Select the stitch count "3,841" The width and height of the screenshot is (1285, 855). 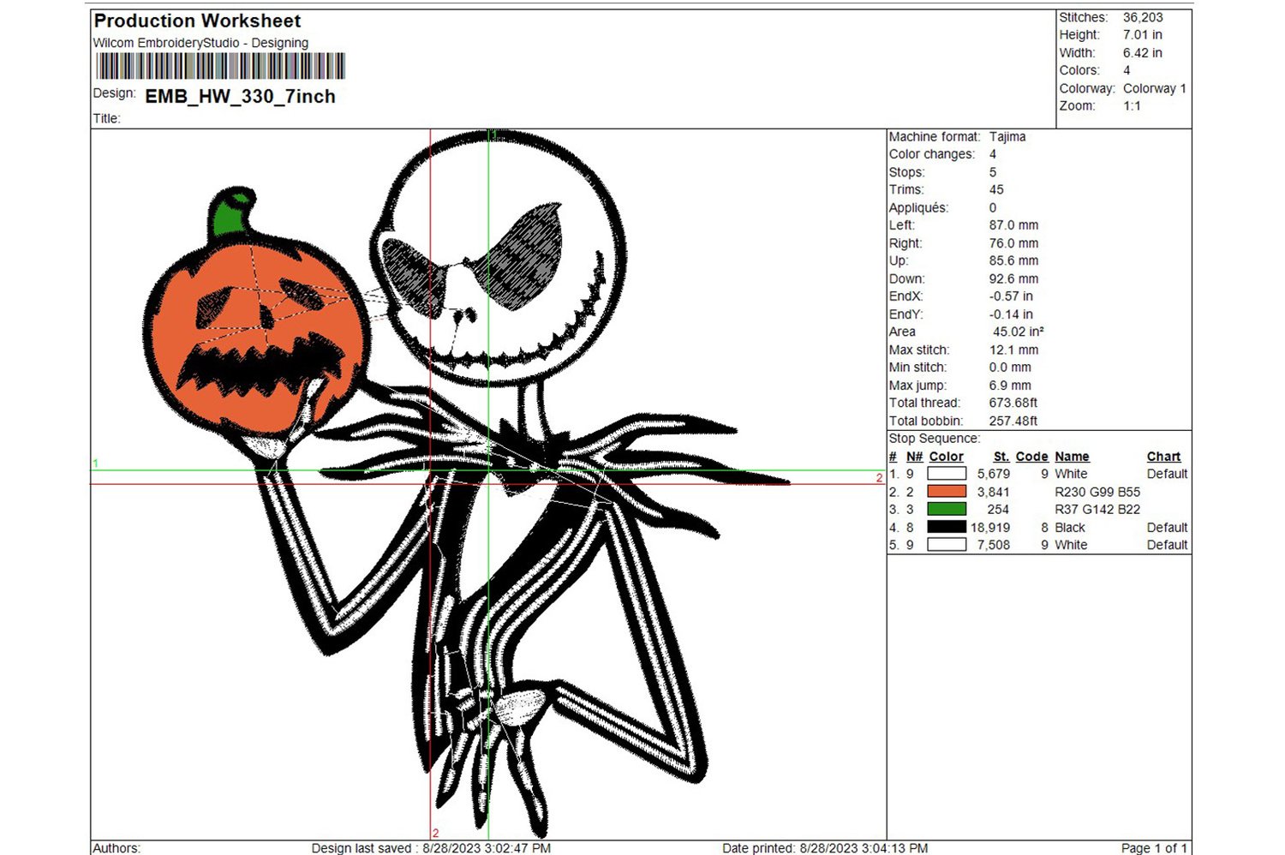click(994, 492)
